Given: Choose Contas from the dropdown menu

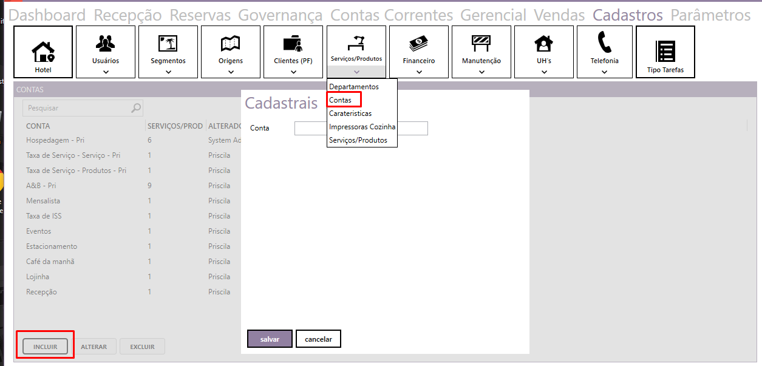Looking at the screenshot, I should pyautogui.click(x=341, y=100).
